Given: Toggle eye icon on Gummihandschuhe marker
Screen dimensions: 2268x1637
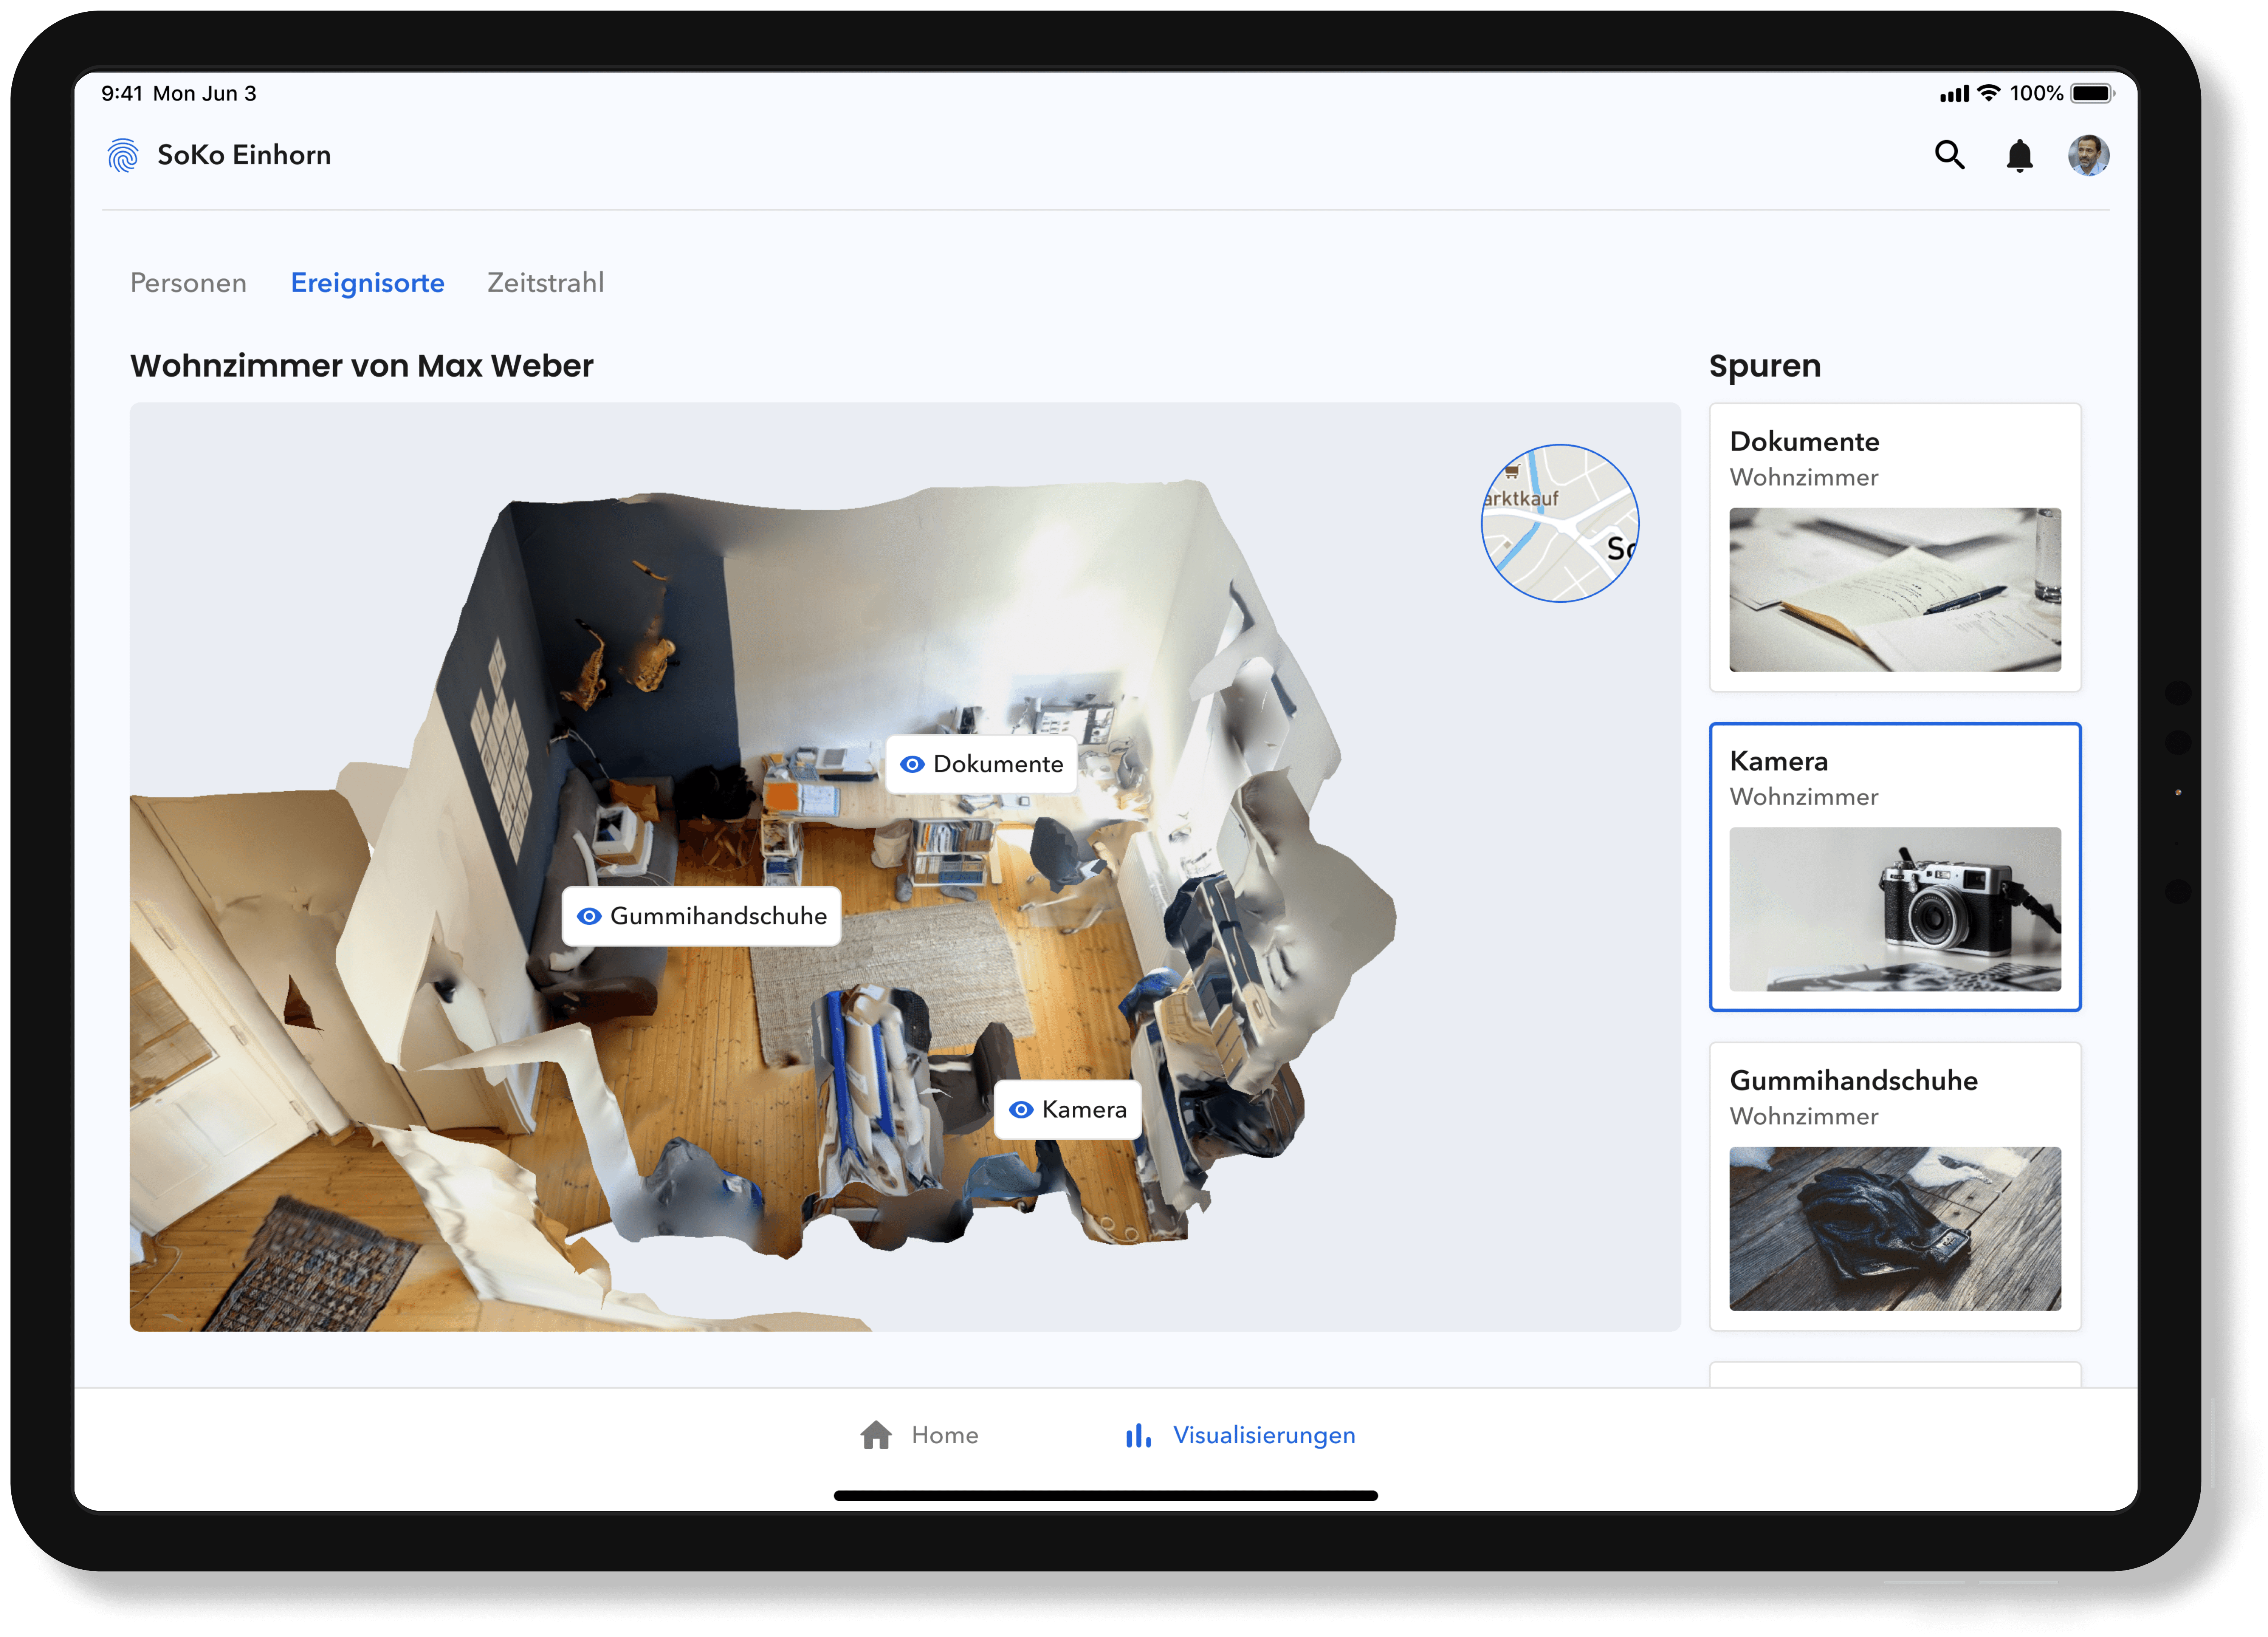Looking at the screenshot, I should pos(589,916).
